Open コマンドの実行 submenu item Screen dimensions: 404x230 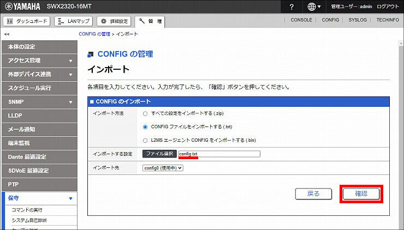pos(27,210)
